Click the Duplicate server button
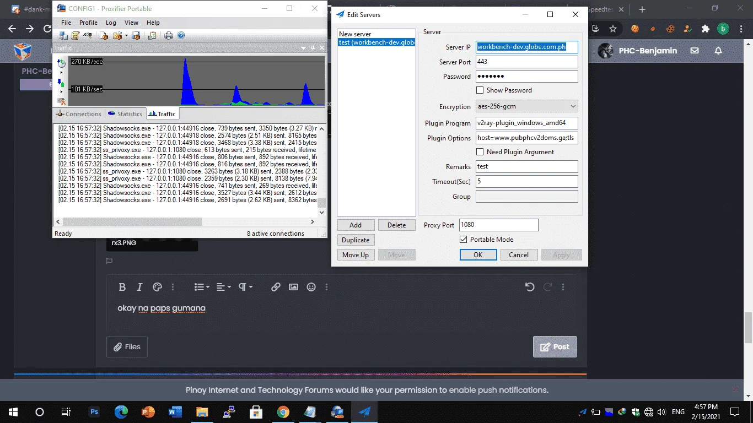 click(356, 240)
